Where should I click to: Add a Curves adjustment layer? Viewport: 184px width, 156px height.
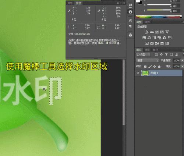pyautogui.click(x=157, y=32)
